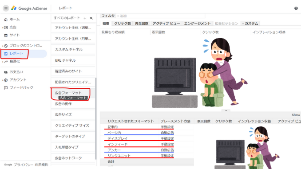Expand the アカウント section arrow
Viewport: 301px width, 169px height.
click(x=3, y=80)
